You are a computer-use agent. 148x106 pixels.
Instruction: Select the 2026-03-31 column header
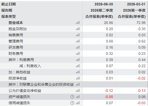(136, 4)
